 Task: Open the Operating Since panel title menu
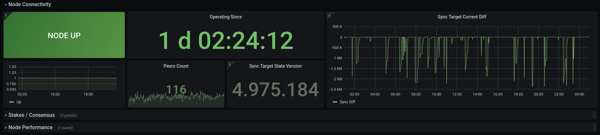click(x=225, y=17)
